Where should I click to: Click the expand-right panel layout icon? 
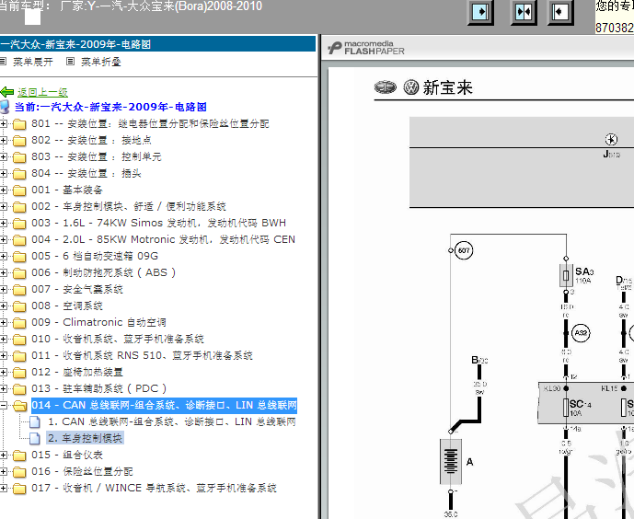pos(480,12)
